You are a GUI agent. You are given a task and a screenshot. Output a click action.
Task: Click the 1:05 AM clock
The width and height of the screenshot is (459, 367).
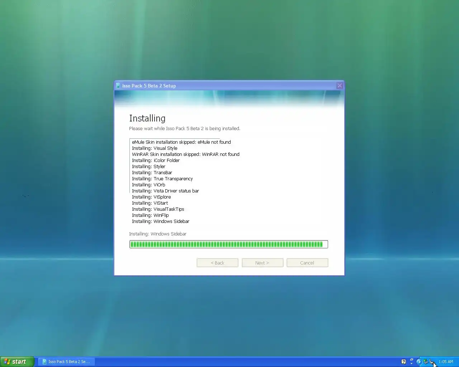(x=446, y=362)
